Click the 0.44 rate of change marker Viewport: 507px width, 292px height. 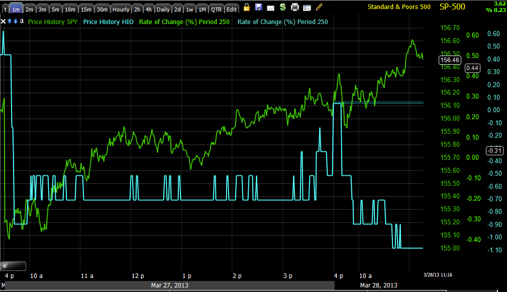click(472, 68)
